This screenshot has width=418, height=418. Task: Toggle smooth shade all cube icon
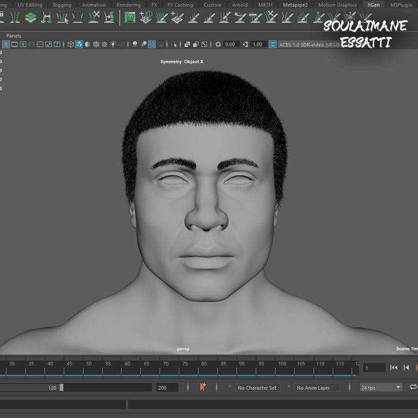click(x=79, y=44)
